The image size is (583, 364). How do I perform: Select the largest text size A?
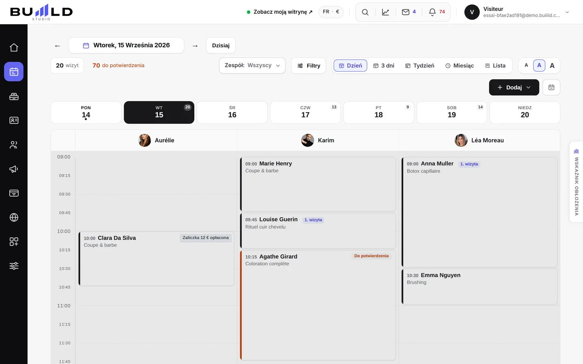(x=552, y=66)
